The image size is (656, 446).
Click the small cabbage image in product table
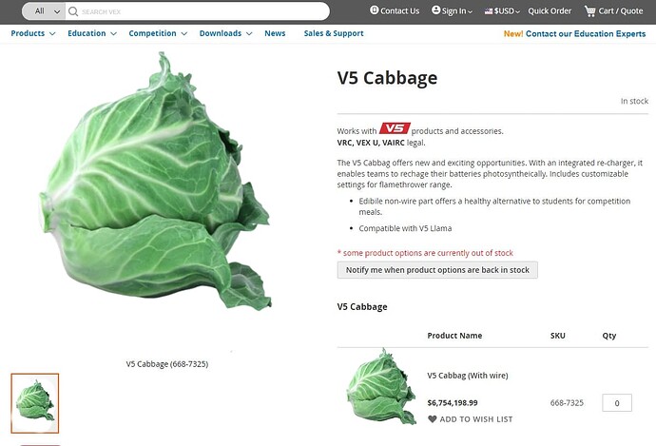[x=381, y=387]
